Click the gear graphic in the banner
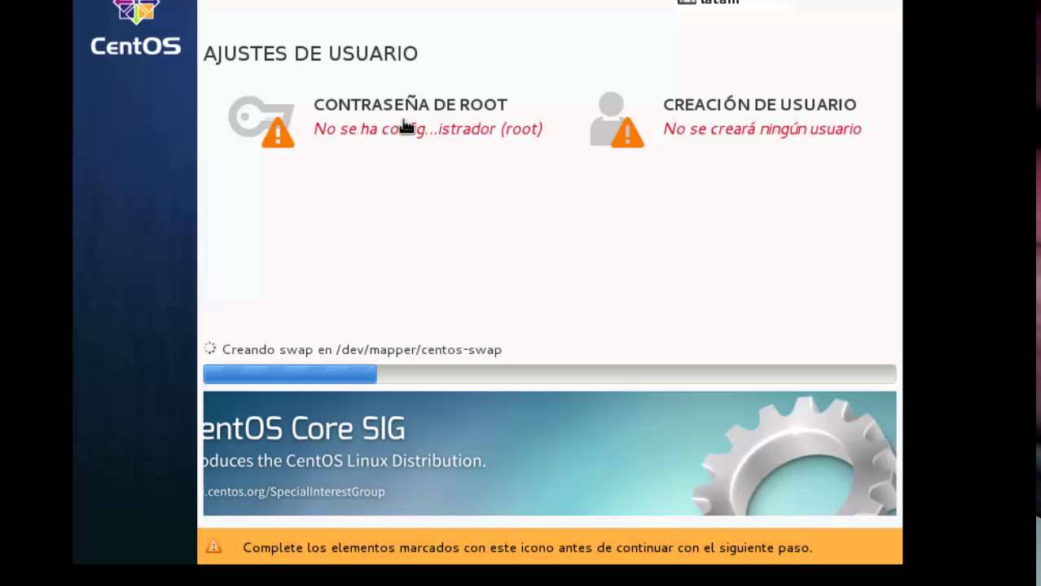The image size is (1041, 586). click(794, 456)
